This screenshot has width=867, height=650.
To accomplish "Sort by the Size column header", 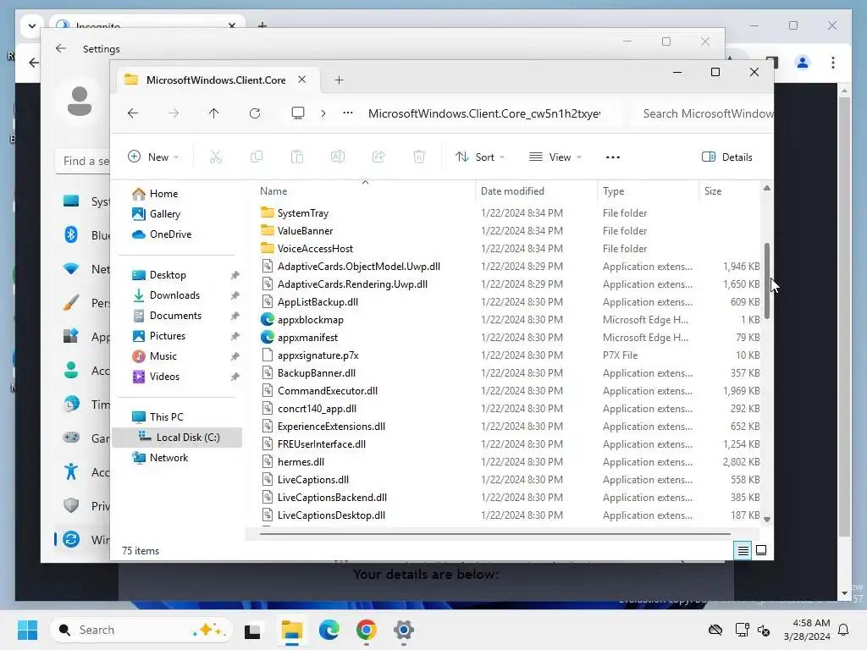I will pyautogui.click(x=713, y=190).
